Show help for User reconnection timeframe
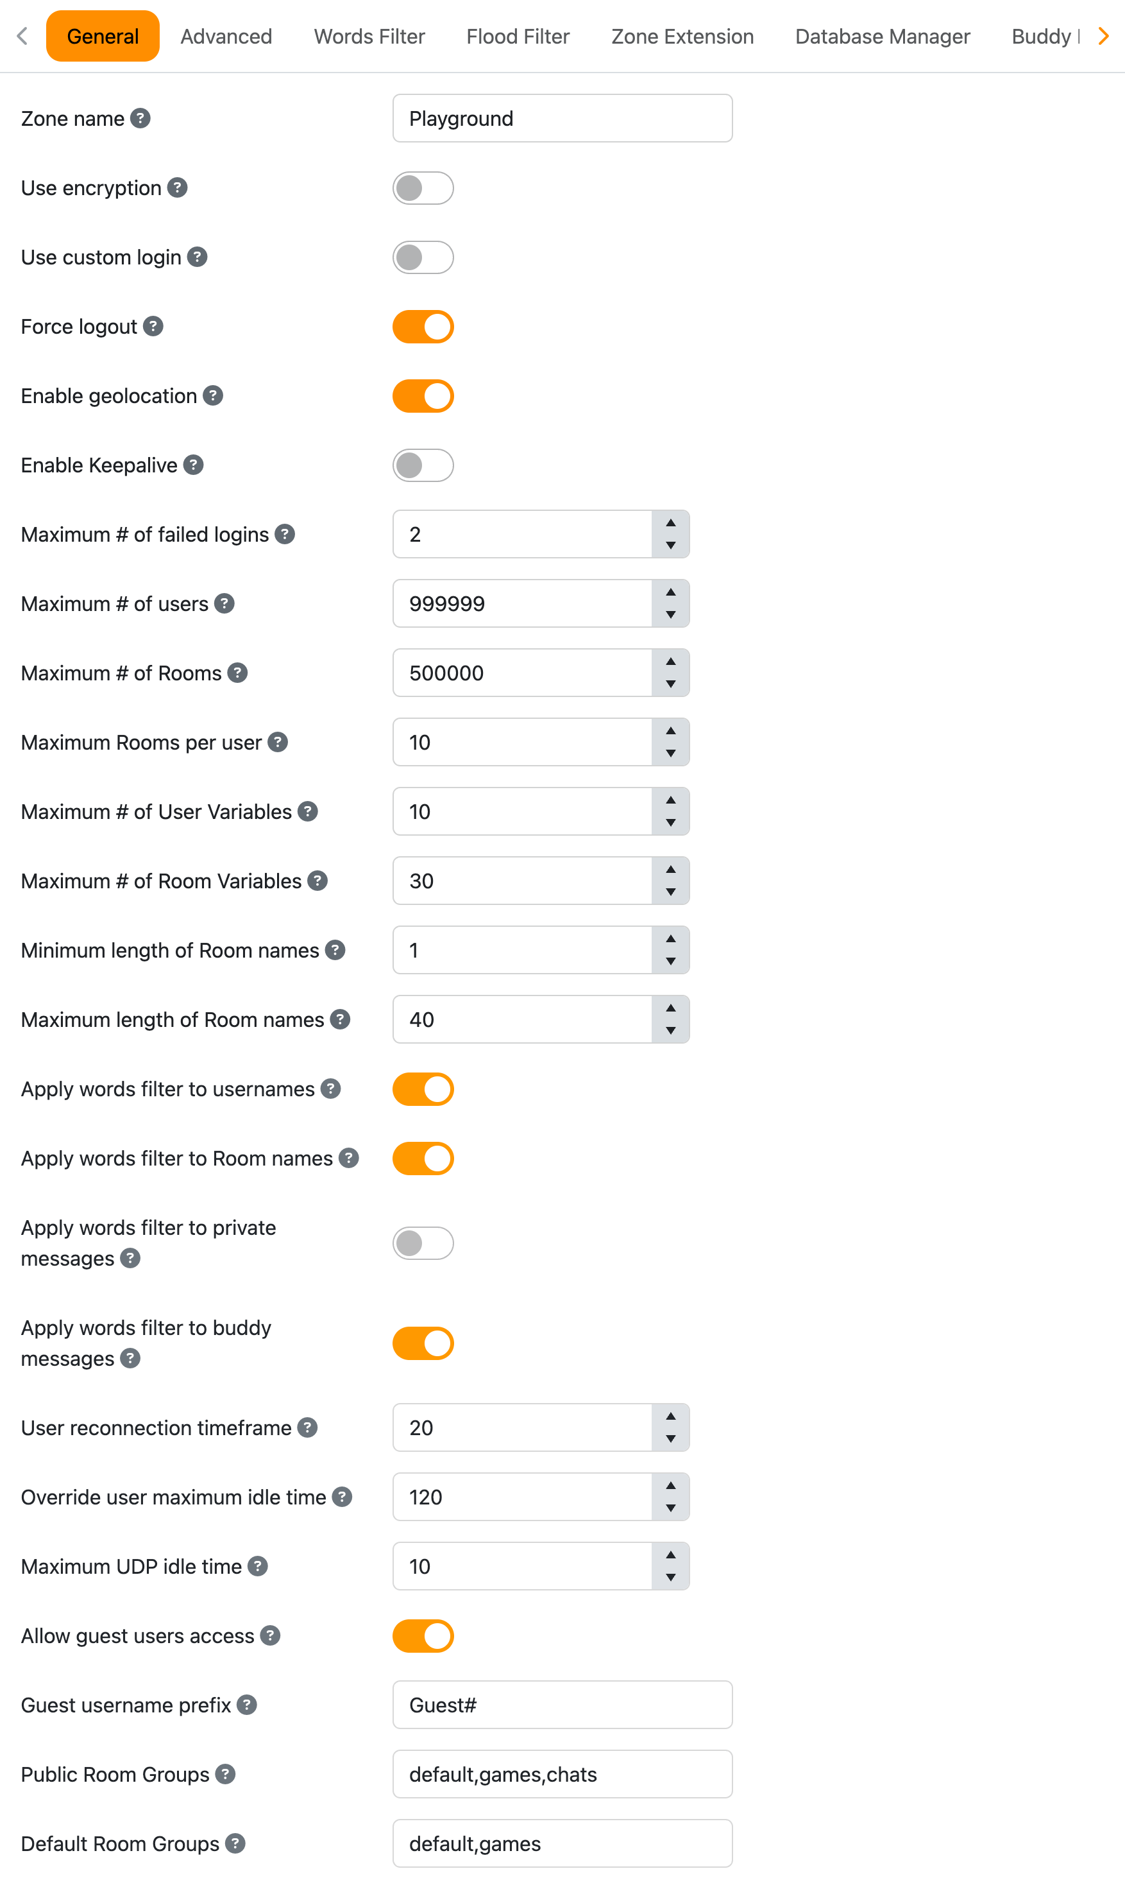This screenshot has height=1878, width=1125. click(x=307, y=1427)
